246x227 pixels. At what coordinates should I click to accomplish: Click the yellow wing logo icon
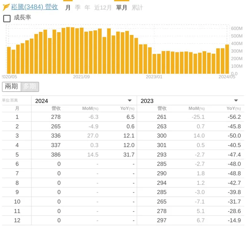tap(6, 7)
